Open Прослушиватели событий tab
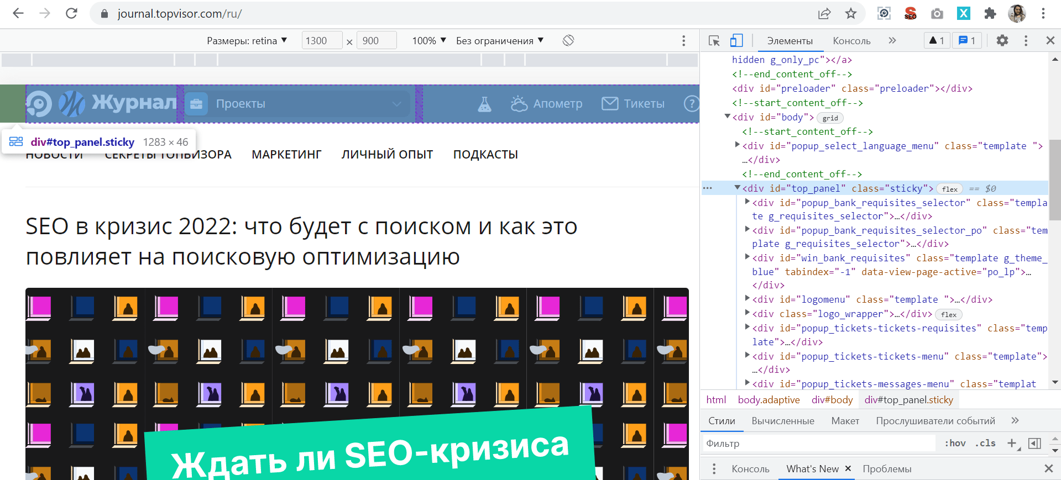 tap(935, 420)
